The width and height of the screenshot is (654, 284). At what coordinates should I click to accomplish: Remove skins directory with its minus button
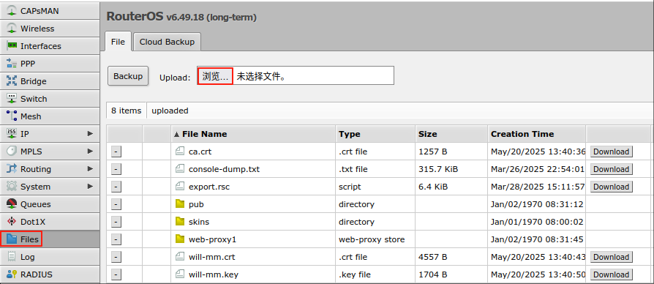116,222
